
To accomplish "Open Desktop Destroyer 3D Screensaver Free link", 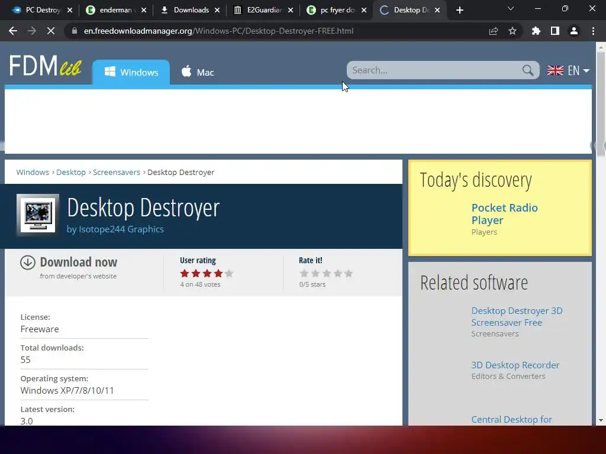I will (x=517, y=317).
